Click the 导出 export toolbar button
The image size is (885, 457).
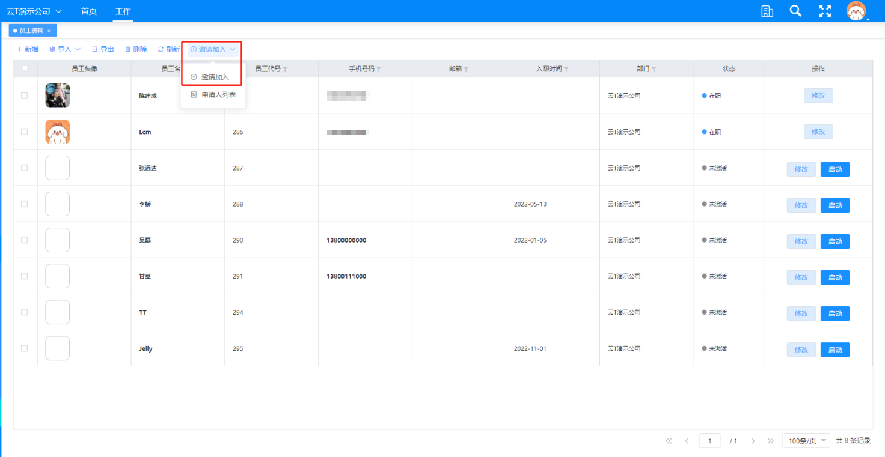tap(103, 49)
